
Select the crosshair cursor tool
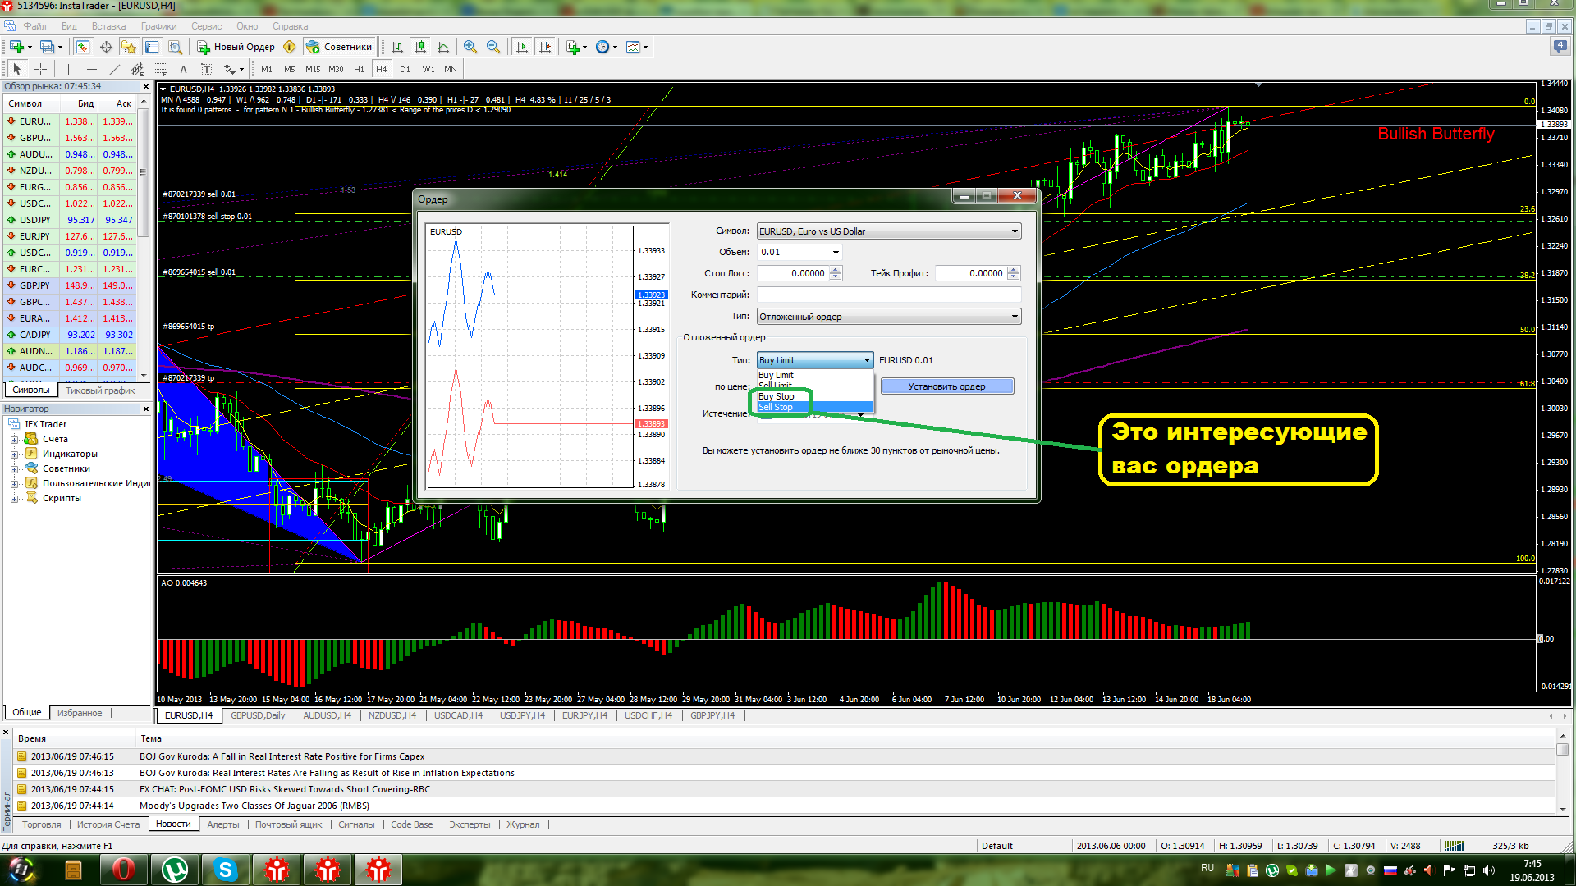pos(40,69)
